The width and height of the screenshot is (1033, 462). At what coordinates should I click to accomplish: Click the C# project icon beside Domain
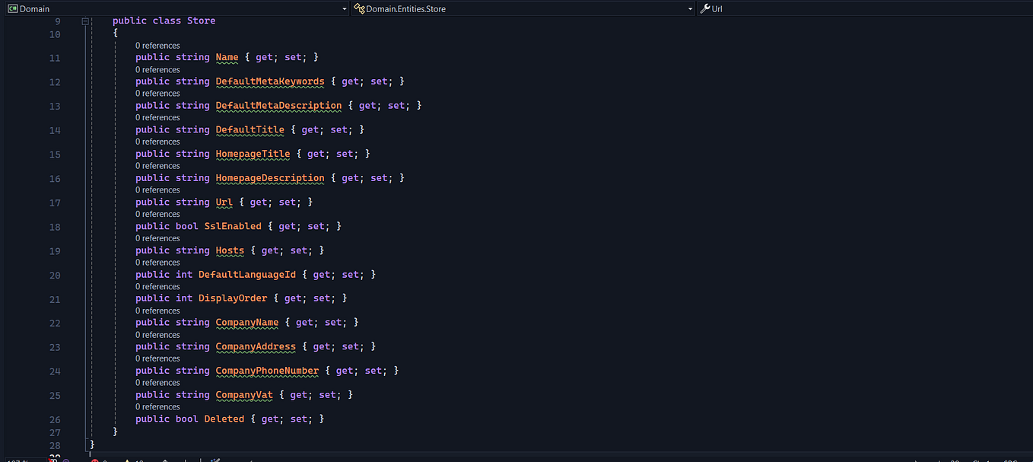pyautogui.click(x=13, y=8)
